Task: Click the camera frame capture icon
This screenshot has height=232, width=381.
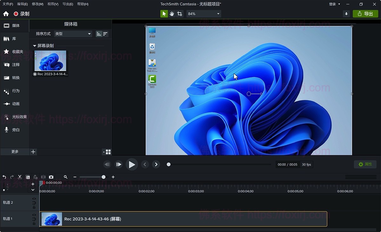Action: click(x=51, y=177)
